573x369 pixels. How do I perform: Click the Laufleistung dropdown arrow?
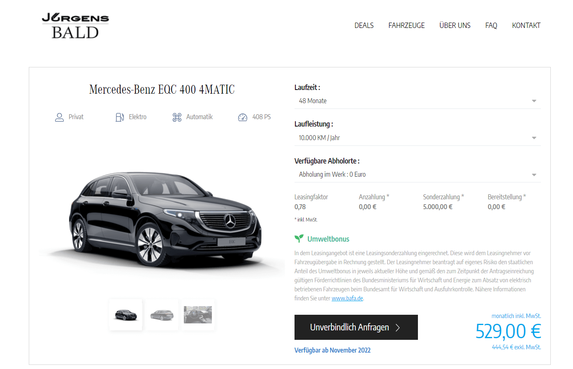(534, 138)
